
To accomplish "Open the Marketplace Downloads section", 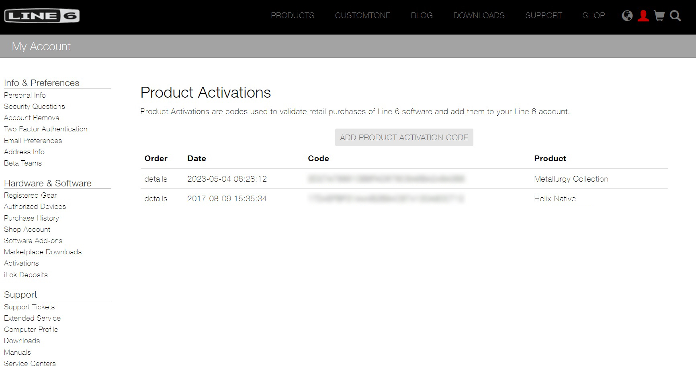I will 43,252.
